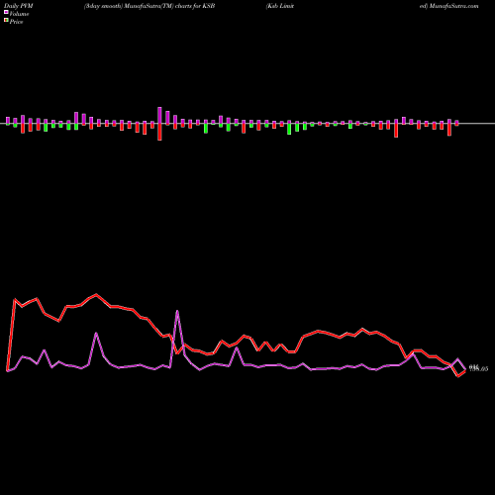495x495 pixels.
Task: Click the '(Ksb Limit' title text
Action: click(x=280, y=6)
